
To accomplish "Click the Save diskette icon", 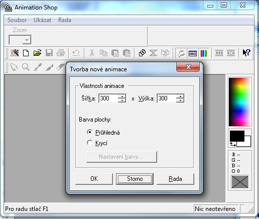I will pyautogui.click(x=49, y=53).
